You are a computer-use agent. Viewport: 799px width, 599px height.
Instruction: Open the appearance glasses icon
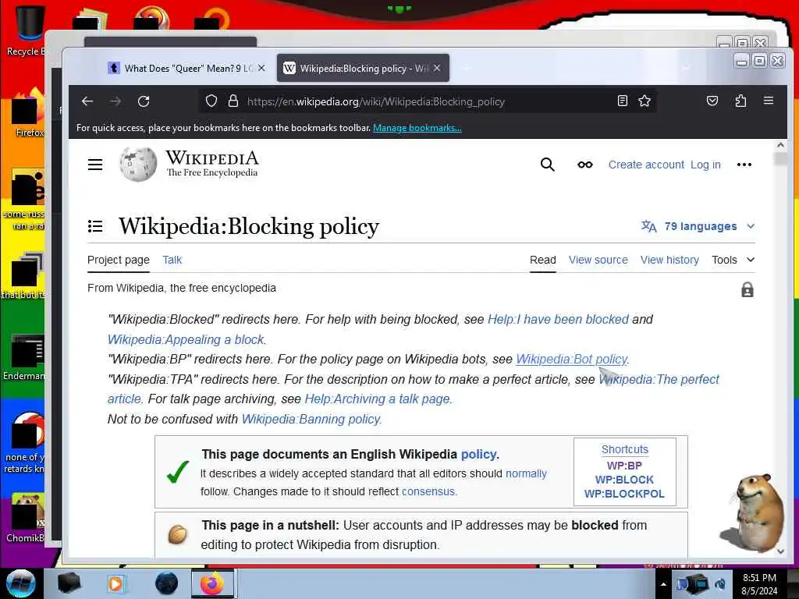585,165
